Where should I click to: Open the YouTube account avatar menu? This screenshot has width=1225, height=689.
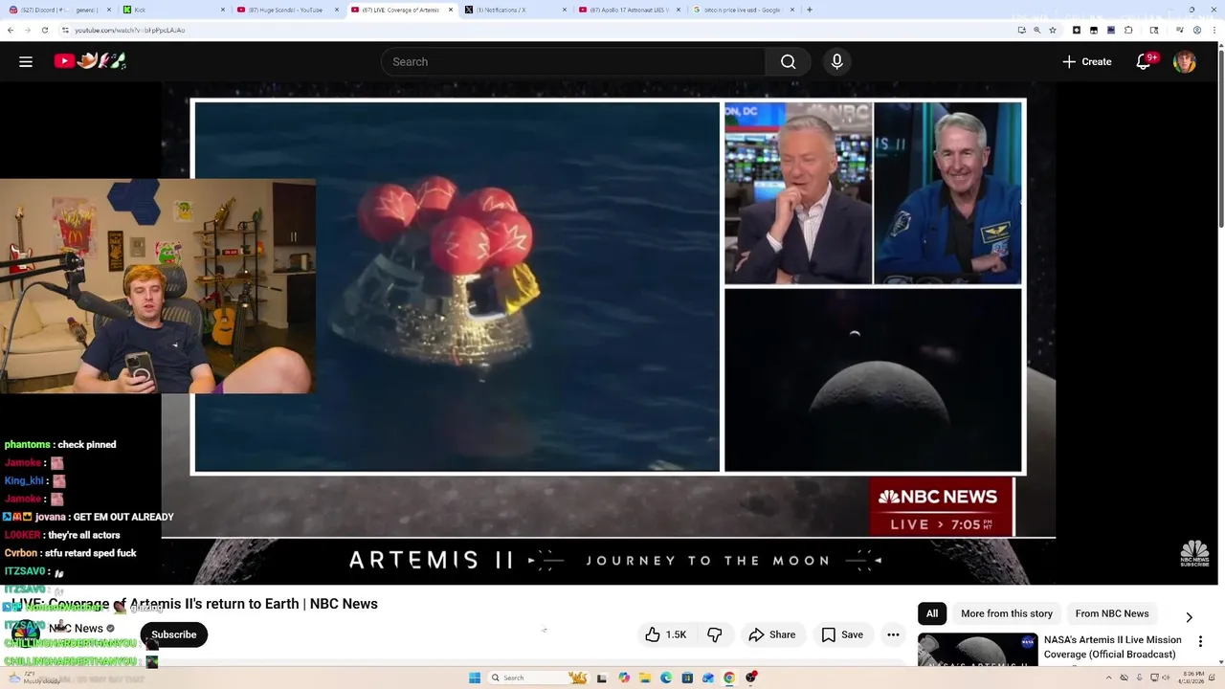tap(1185, 61)
